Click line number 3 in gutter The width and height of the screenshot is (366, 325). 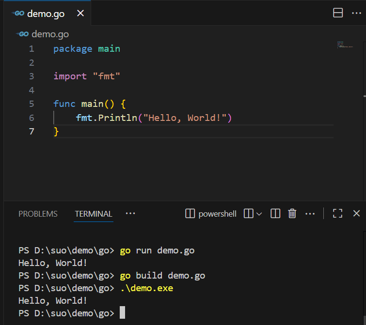[32, 76]
